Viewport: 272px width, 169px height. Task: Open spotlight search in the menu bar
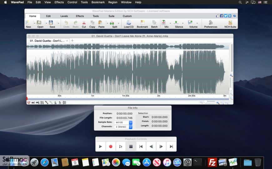pos(240,2)
